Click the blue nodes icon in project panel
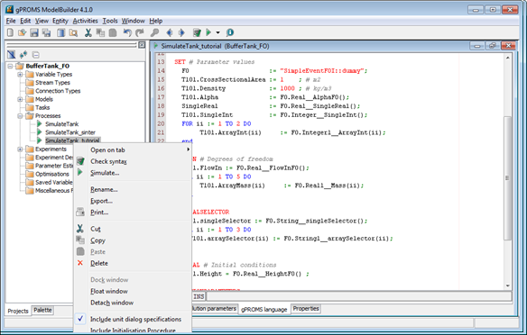 coord(23,54)
